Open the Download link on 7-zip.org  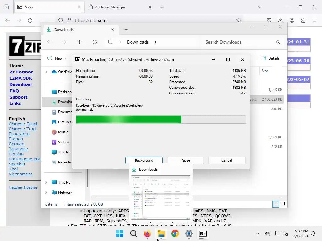20,84
